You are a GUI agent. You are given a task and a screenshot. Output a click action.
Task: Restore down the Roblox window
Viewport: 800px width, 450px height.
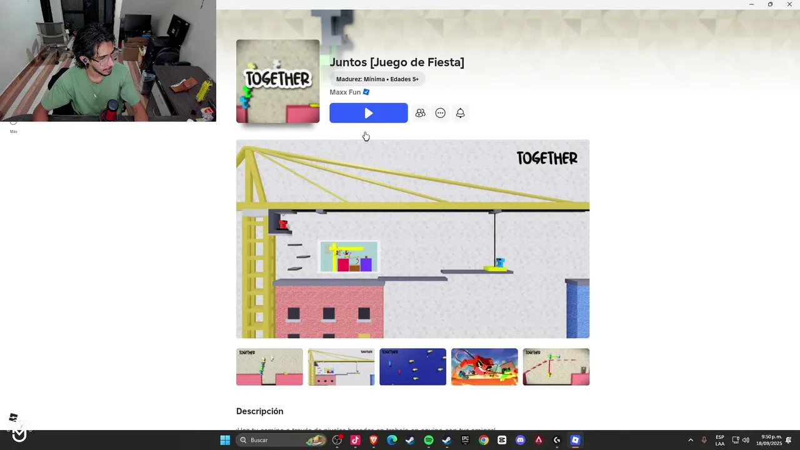770,4
